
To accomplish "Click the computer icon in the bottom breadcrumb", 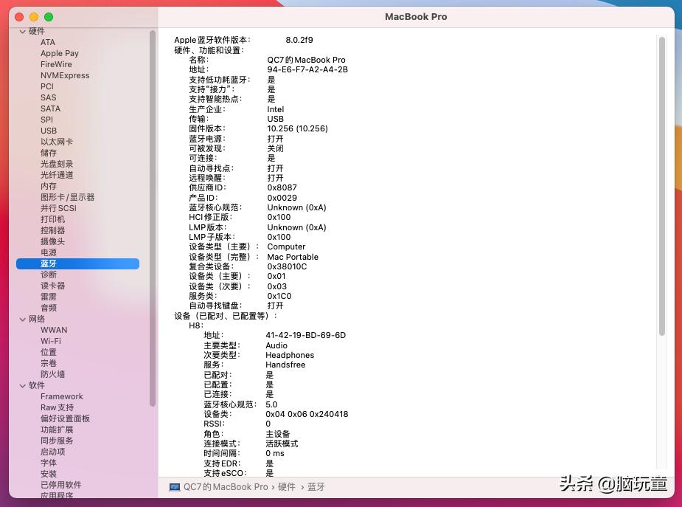I will pyautogui.click(x=175, y=486).
